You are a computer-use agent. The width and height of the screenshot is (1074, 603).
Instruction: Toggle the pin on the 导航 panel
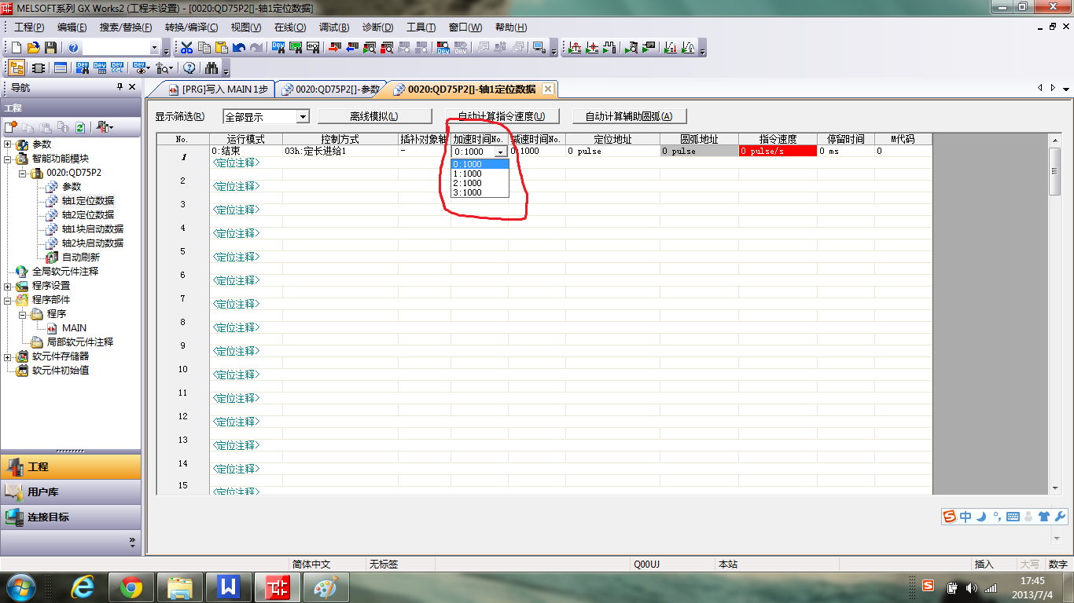120,87
